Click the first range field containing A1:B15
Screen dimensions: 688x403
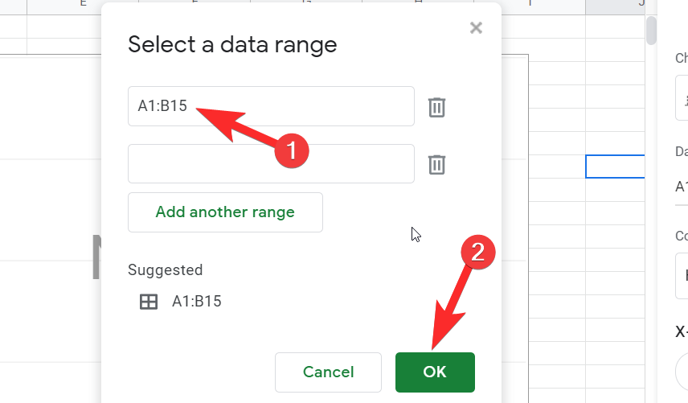(271, 106)
